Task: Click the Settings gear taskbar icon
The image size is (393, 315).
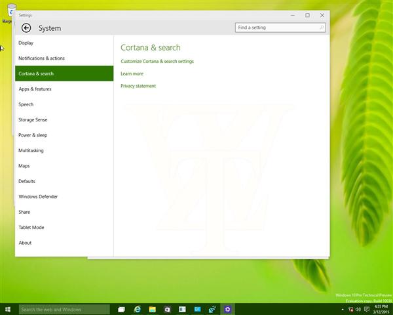Action: click(227, 309)
